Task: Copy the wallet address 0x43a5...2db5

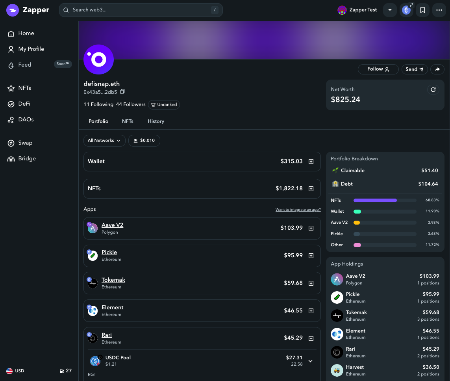Action: 122,92
